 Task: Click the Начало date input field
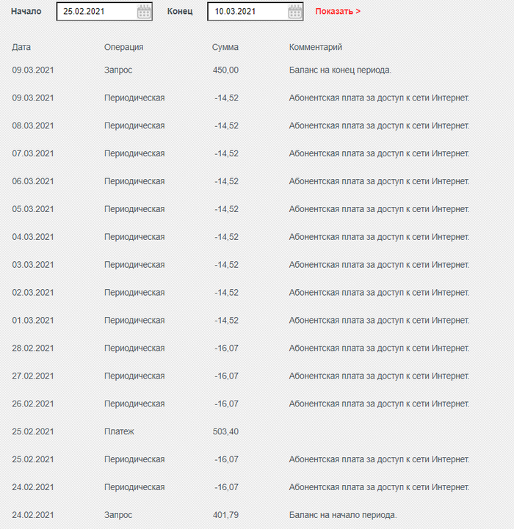coord(95,12)
